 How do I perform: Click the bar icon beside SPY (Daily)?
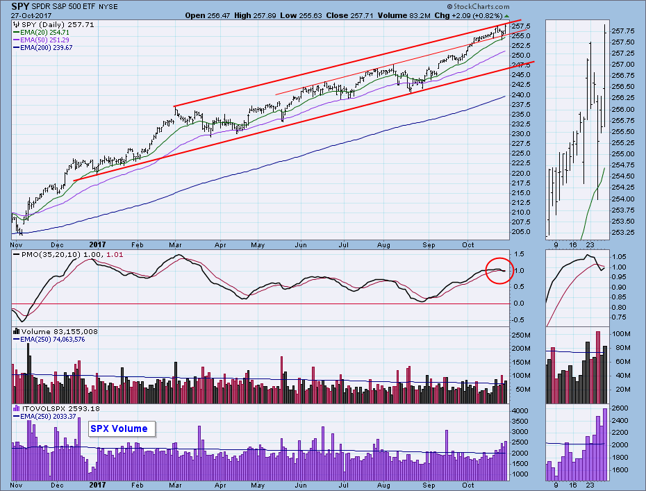17,25
